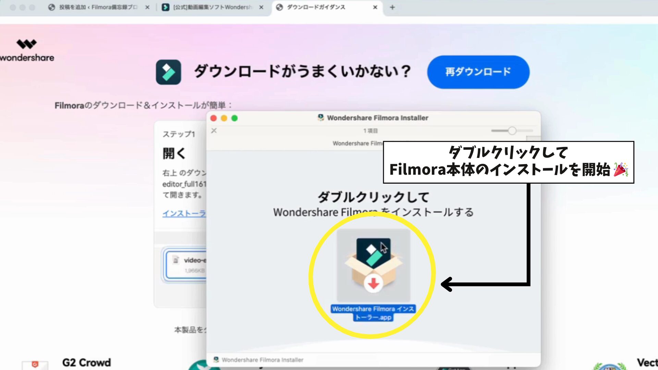
Task: Click the small X in installer toolbar
Action: point(214,131)
